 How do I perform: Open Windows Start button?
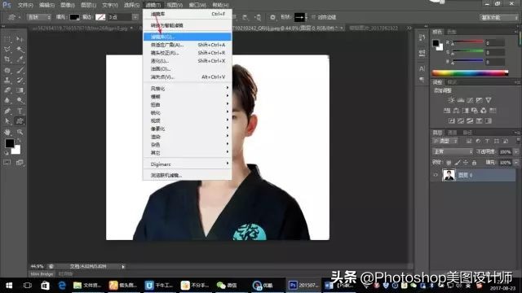click(x=9, y=286)
